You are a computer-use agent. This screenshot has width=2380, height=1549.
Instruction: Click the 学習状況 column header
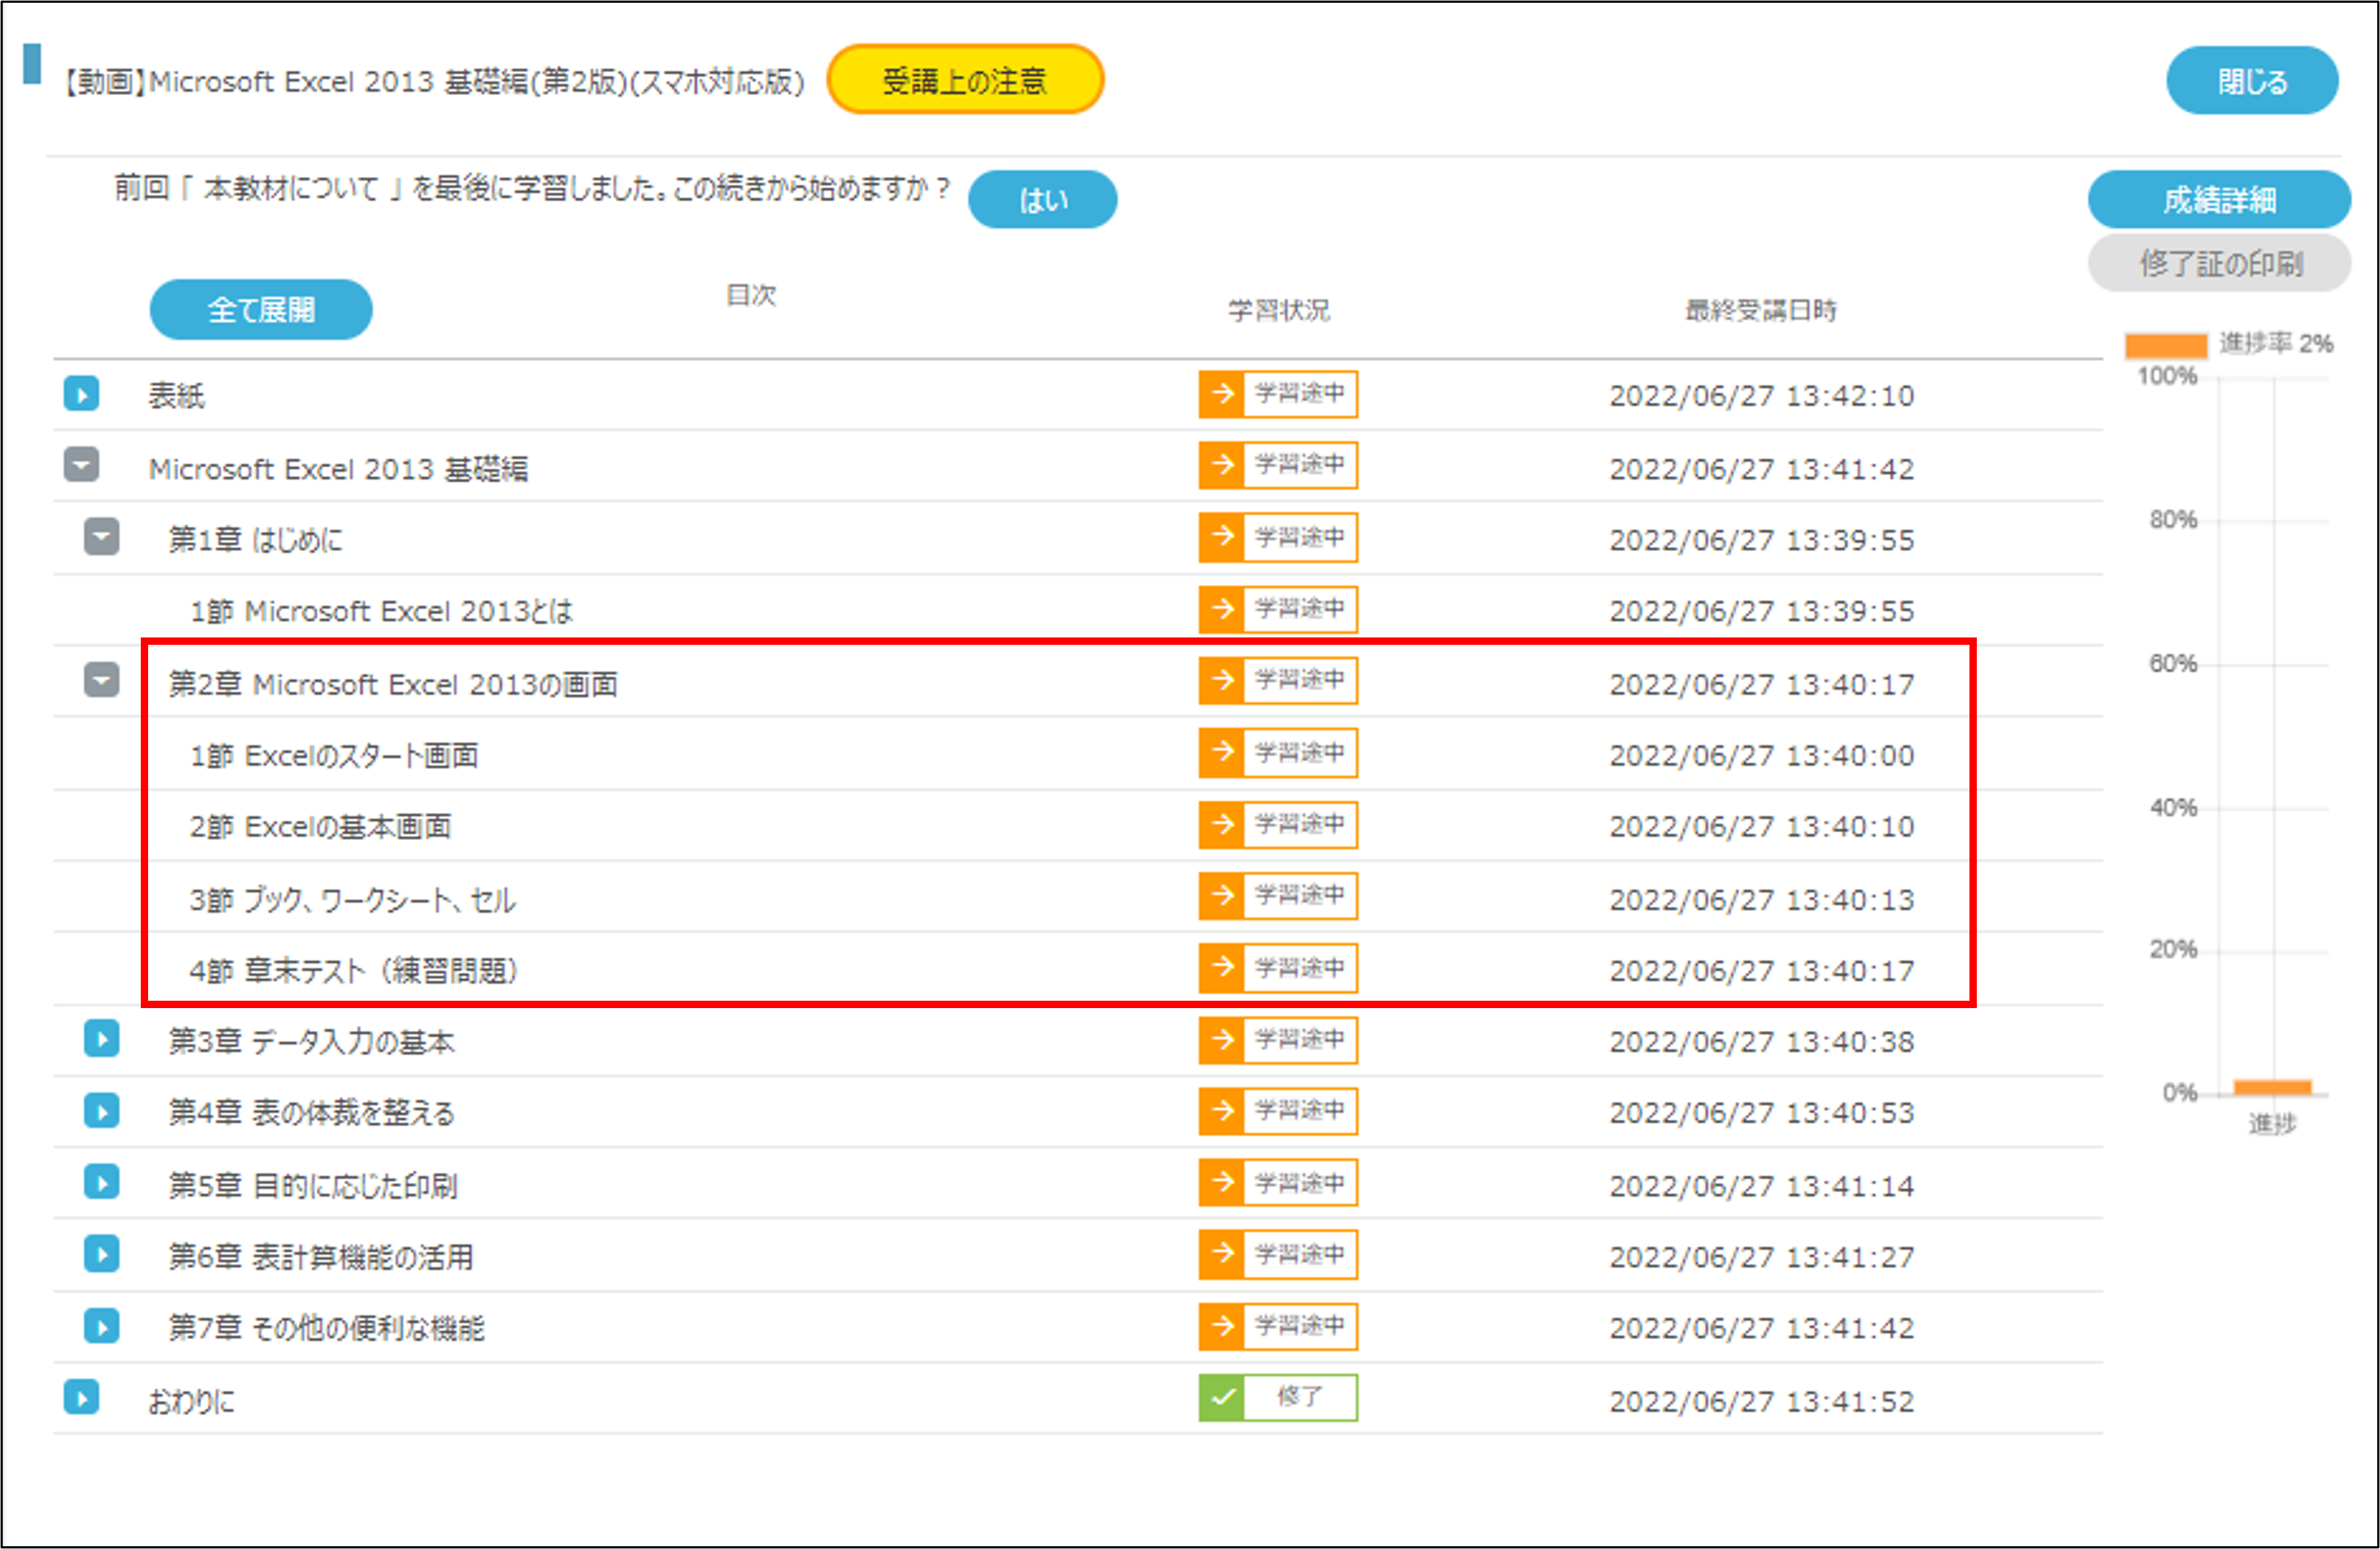[1279, 310]
